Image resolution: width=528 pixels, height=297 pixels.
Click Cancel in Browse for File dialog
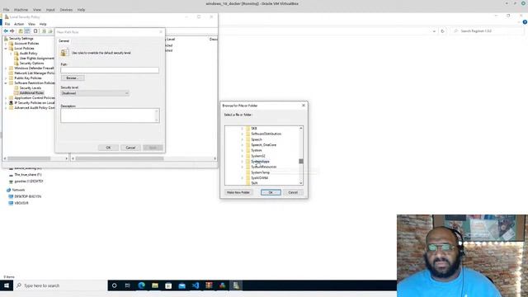tap(293, 192)
